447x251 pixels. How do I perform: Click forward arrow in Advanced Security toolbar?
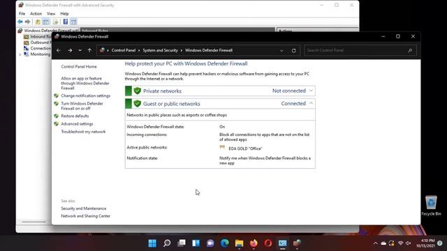[x=27, y=22]
